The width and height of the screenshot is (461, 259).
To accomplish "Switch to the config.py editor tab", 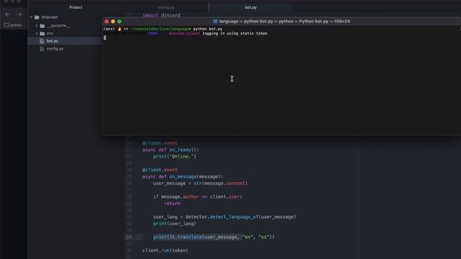I will click(x=166, y=7).
